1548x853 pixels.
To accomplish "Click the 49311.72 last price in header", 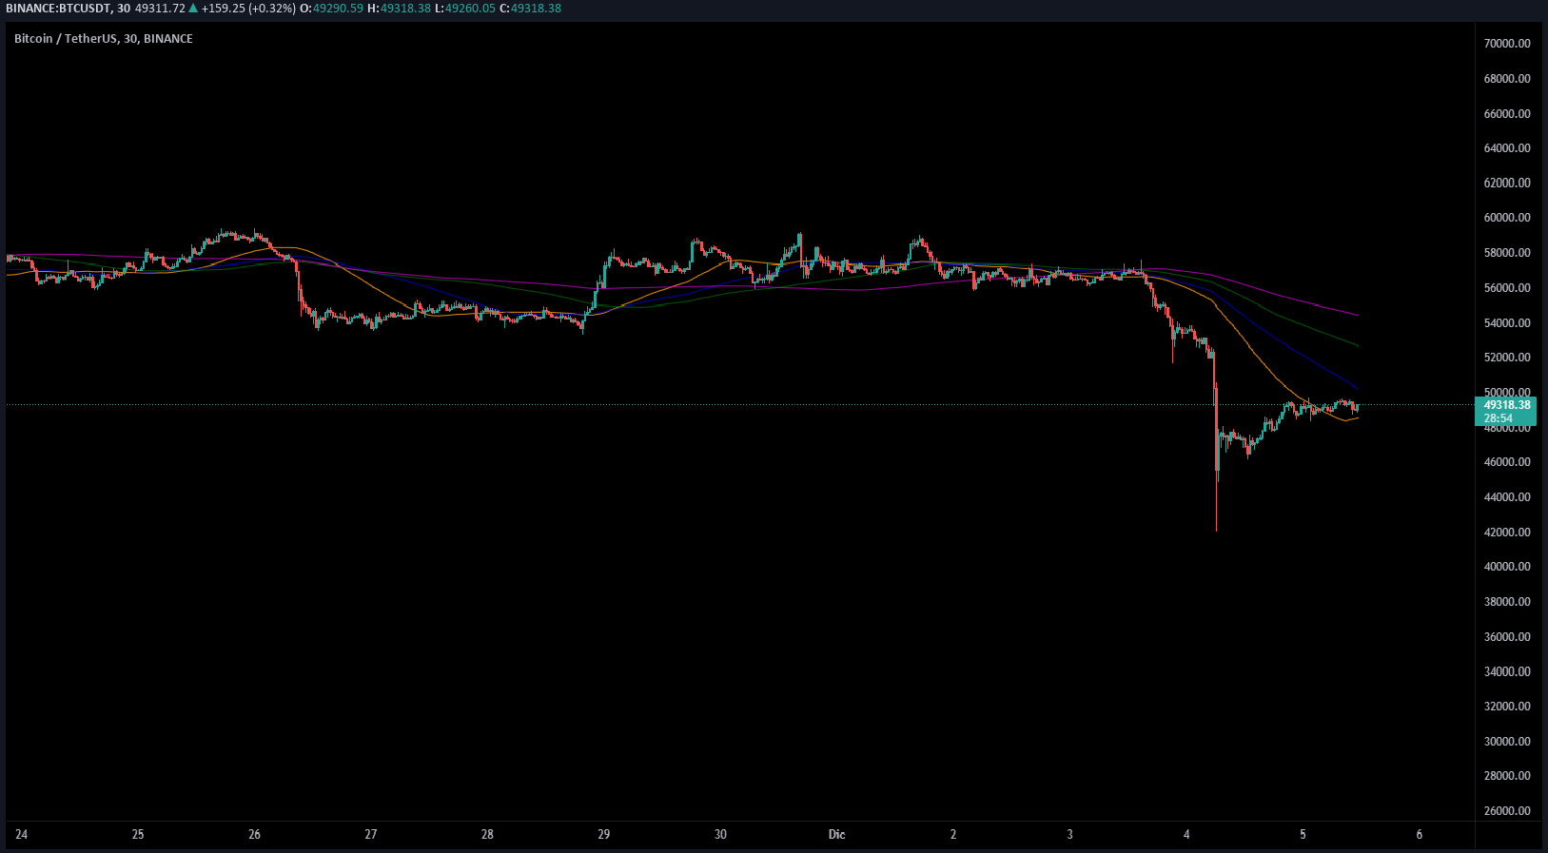I will click(x=161, y=9).
